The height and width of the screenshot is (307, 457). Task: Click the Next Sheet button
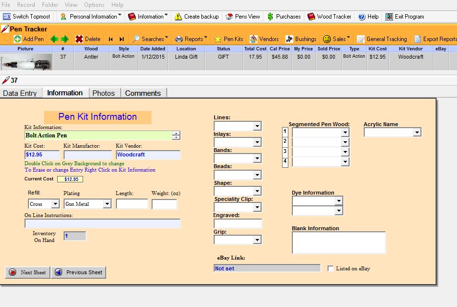pos(27,272)
